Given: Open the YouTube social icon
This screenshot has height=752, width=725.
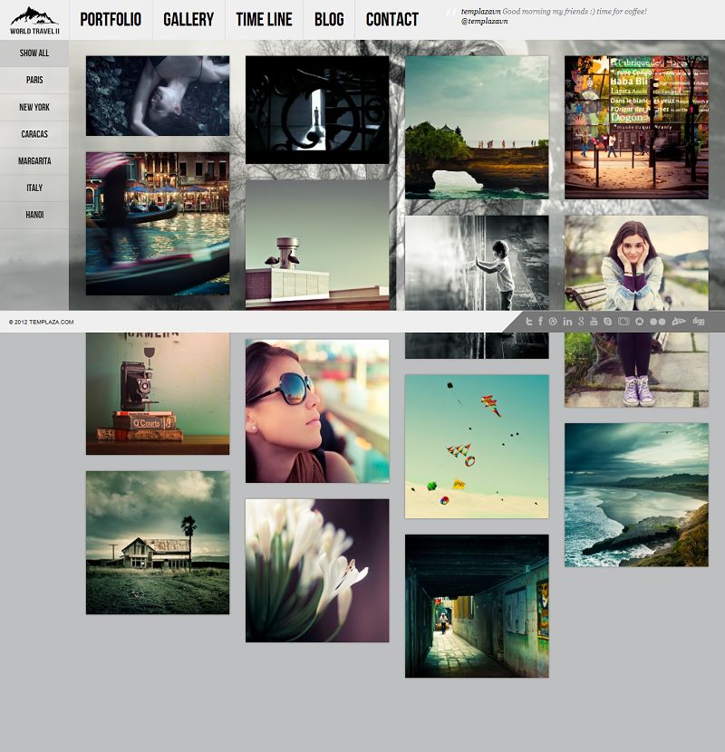Looking at the screenshot, I should 594,322.
